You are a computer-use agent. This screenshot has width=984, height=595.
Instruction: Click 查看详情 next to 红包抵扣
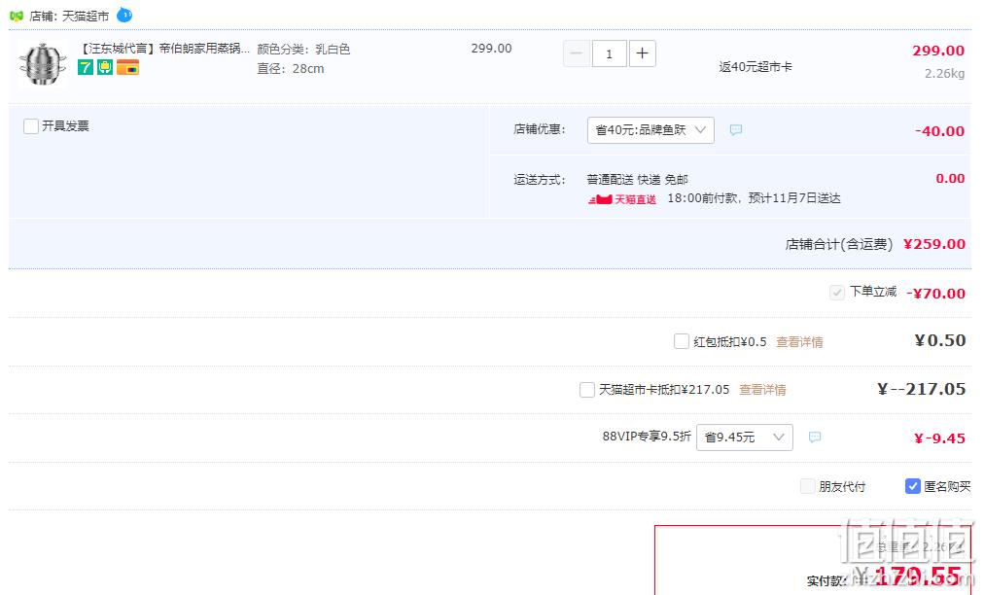799,342
